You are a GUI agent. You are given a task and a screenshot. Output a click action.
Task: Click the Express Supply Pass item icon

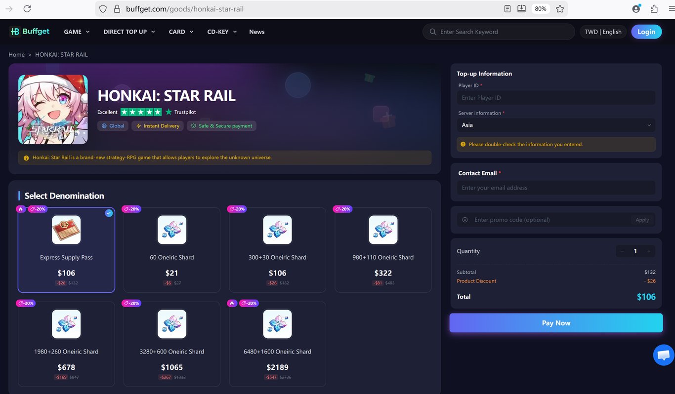pyautogui.click(x=66, y=230)
